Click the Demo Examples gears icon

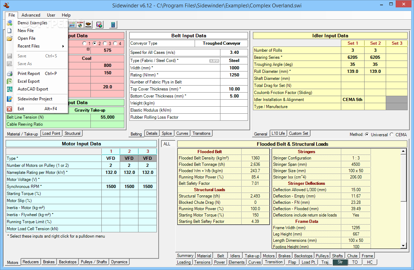(x=10, y=23)
